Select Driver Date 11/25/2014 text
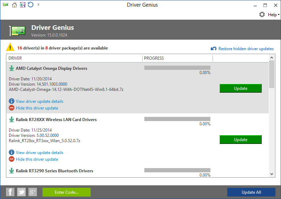 [x=30, y=130]
